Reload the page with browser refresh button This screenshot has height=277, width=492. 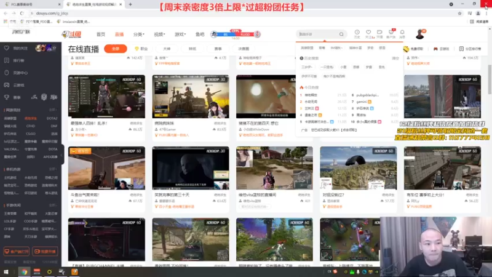pyautogui.click(x=22, y=13)
